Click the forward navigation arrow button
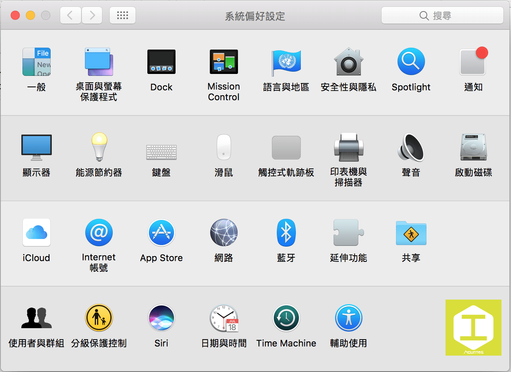This screenshot has height=372, width=511. (x=92, y=16)
